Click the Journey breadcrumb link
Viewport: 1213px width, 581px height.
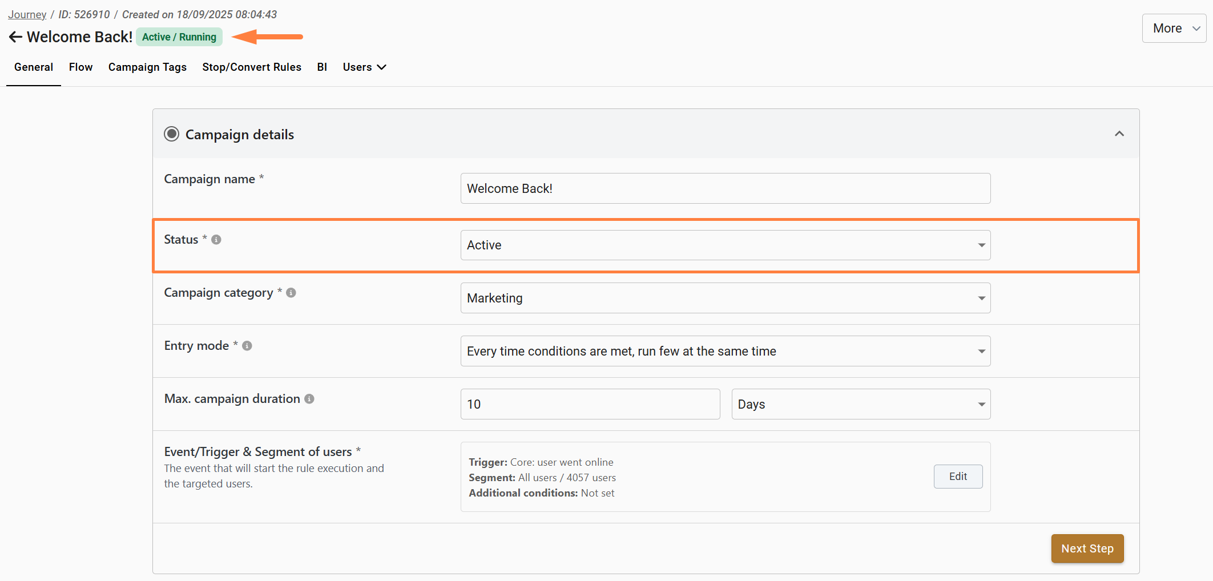tap(27, 14)
